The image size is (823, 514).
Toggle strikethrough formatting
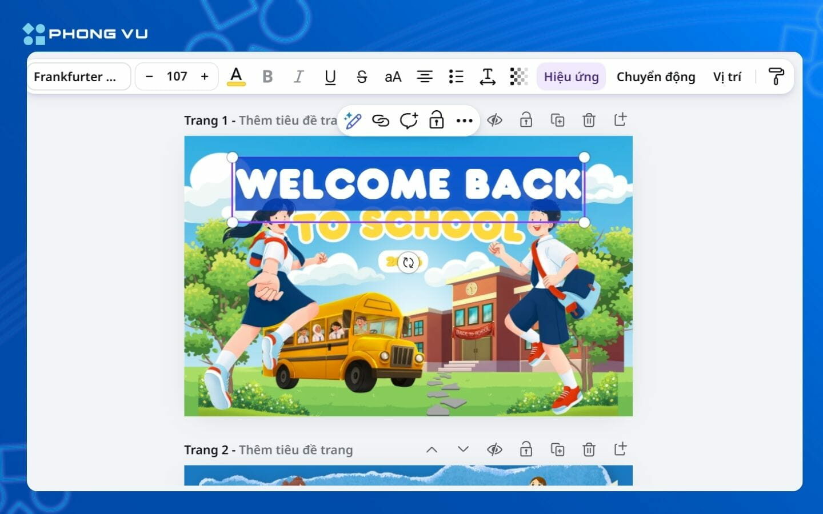click(x=361, y=77)
